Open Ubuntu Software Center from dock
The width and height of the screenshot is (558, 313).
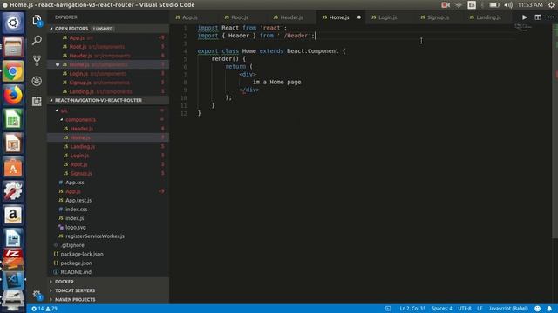(x=13, y=167)
